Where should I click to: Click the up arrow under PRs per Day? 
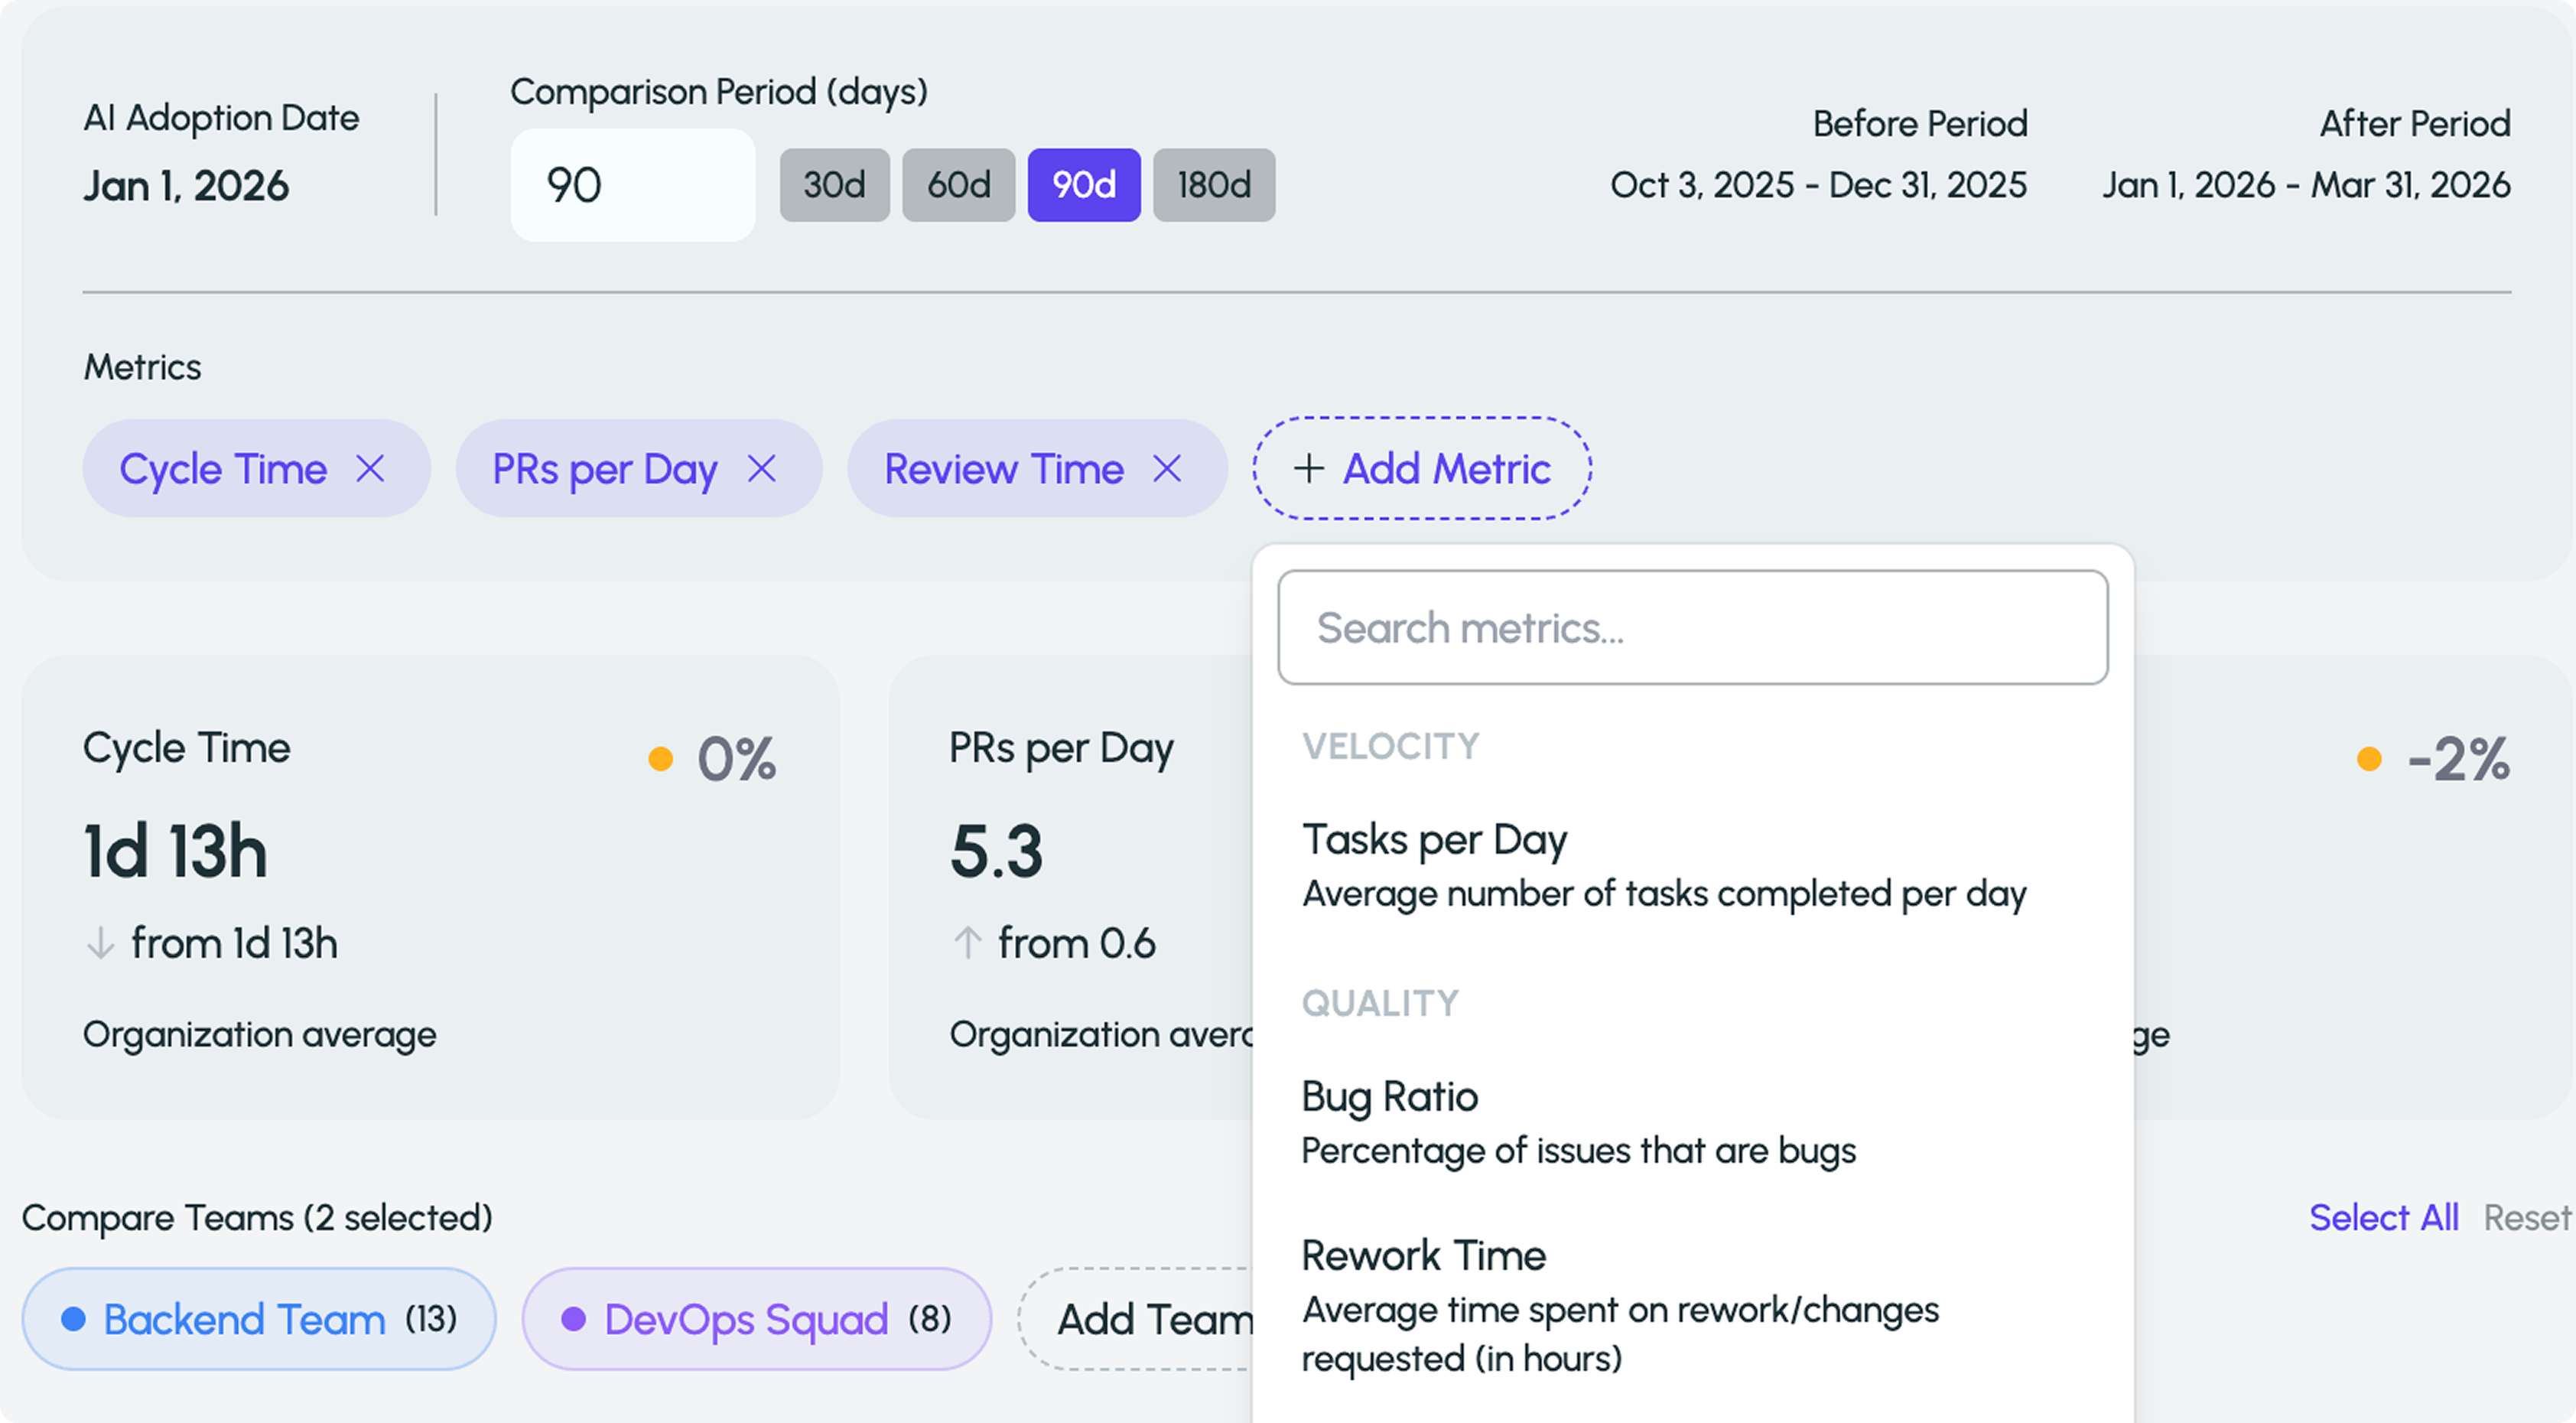click(967, 943)
